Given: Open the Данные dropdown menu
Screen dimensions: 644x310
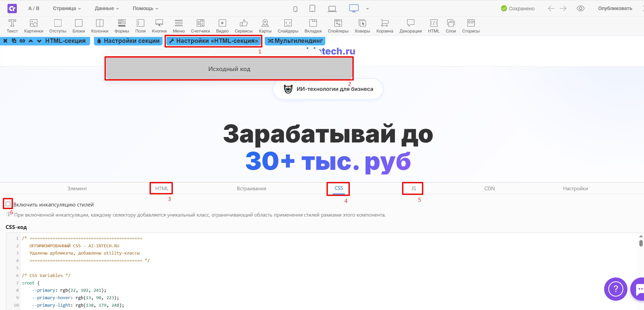Looking at the screenshot, I should 107,9.
